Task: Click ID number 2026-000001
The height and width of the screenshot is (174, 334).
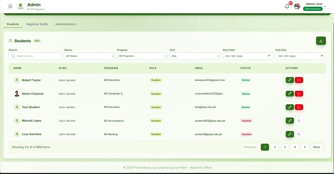Action: pyautogui.click(x=67, y=107)
